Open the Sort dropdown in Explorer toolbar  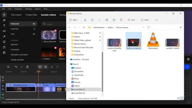click(132, 20)
